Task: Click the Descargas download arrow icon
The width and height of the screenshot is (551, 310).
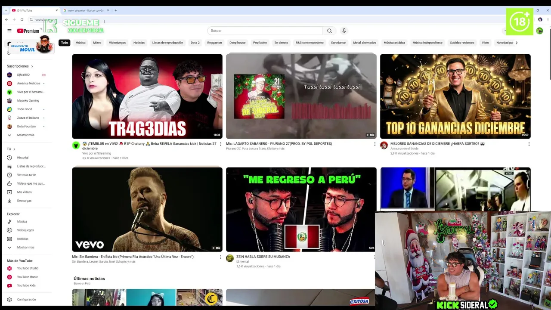Action: pyautogui.click(x=9, y=201)
